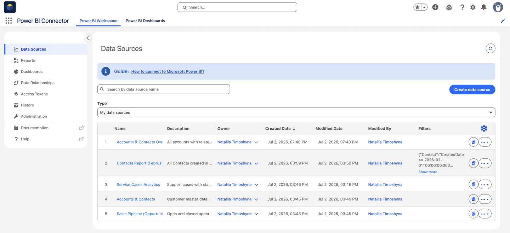The image size is (510, 233).
Task: Open Modified By Nataliia Timoshyna in row 1
Action: pyautogui.click(x=385, y=142)
